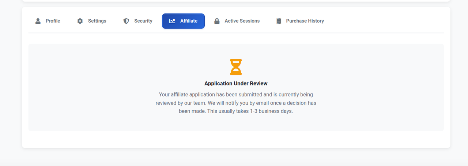Click the orange hourglass icon
Screen dimensions: 468x166
[x=236, y=67]
